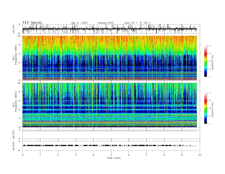Click the "-7" label on ch.2 color bar
Viewport: 225px width, 174px height.
coord(209,124)
